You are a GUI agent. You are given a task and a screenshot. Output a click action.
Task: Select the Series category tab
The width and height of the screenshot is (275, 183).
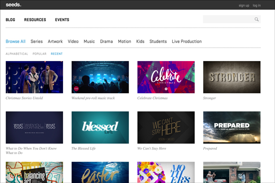point(37,42)
